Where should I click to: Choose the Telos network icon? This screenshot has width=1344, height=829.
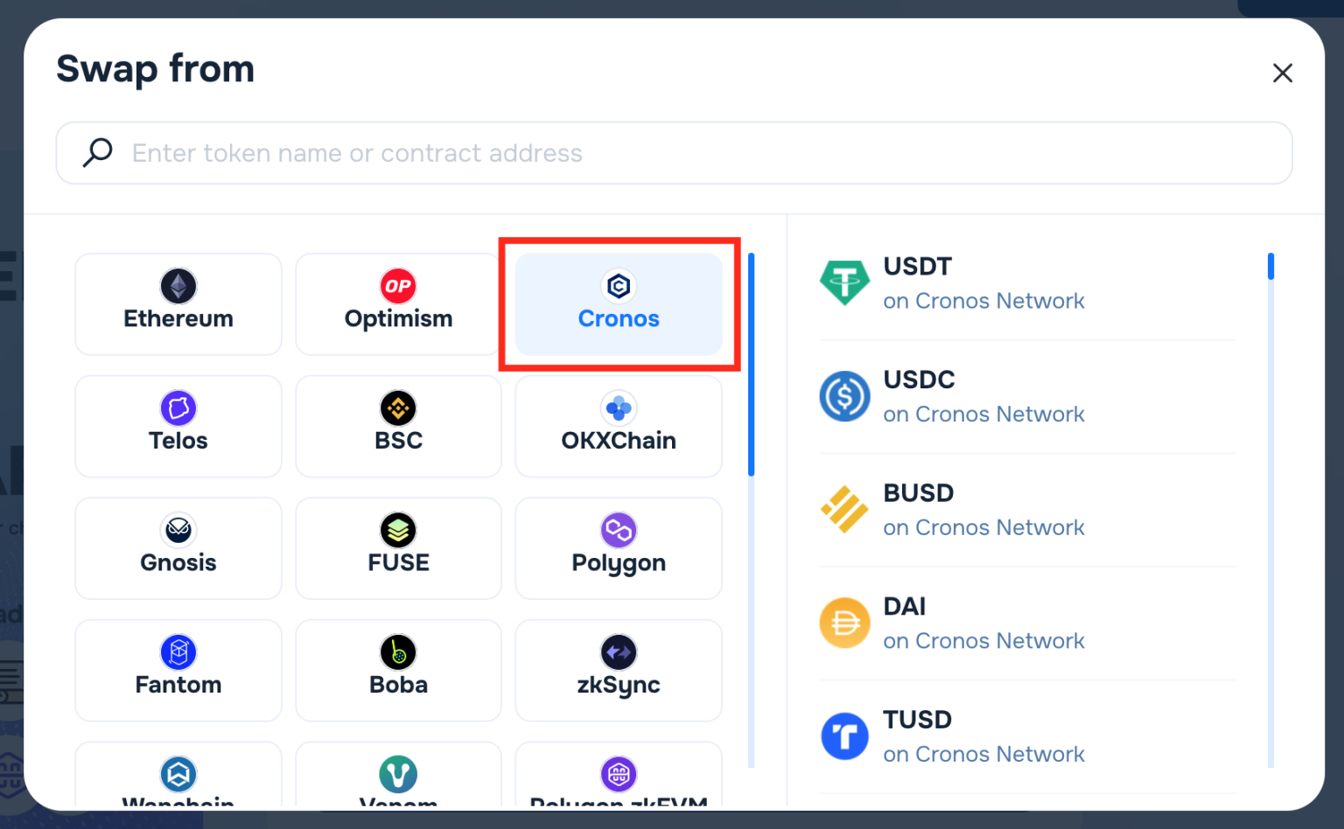178,408
